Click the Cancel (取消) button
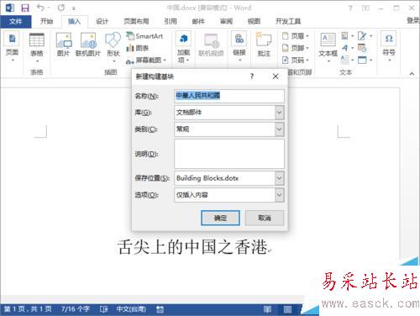Image resolution: width=420 pixels, height=316 pixels. point(265,218)
